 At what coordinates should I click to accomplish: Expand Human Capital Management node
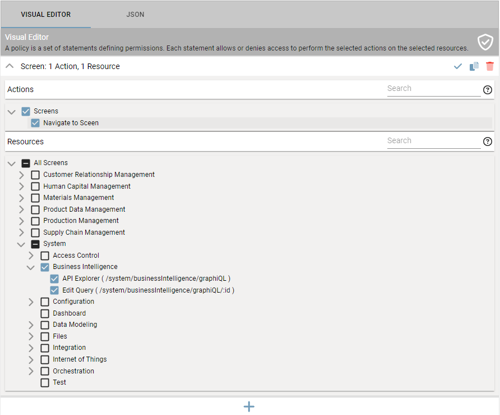pos(21,186)
